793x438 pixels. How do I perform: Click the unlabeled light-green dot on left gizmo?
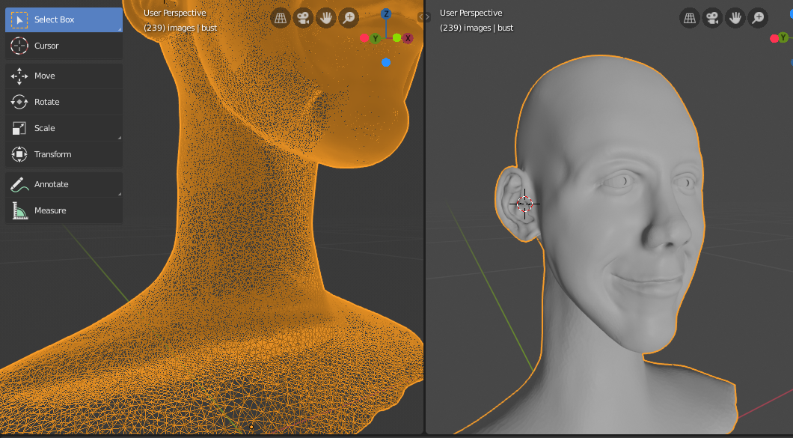[397, 37]
